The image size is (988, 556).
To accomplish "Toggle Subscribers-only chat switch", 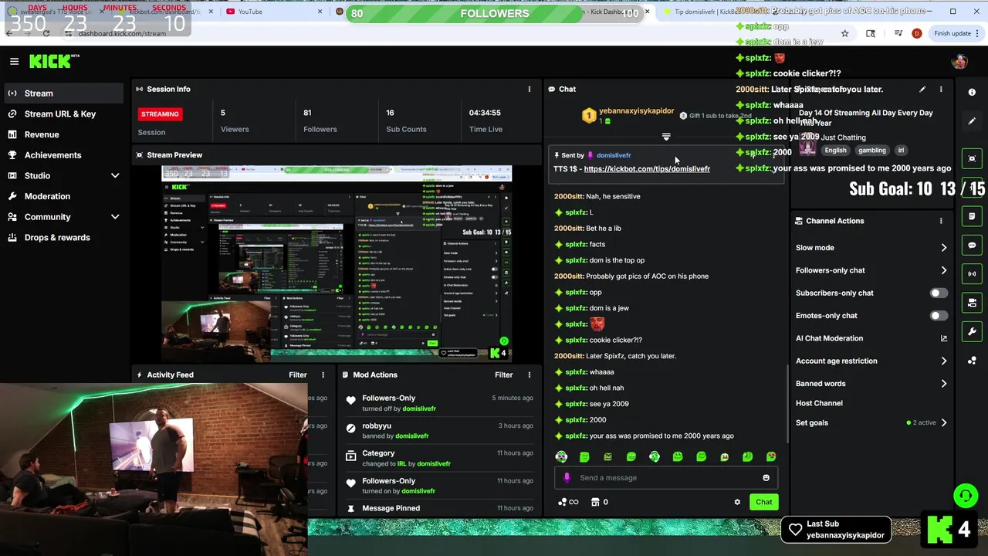I will (x=939, y=293).
